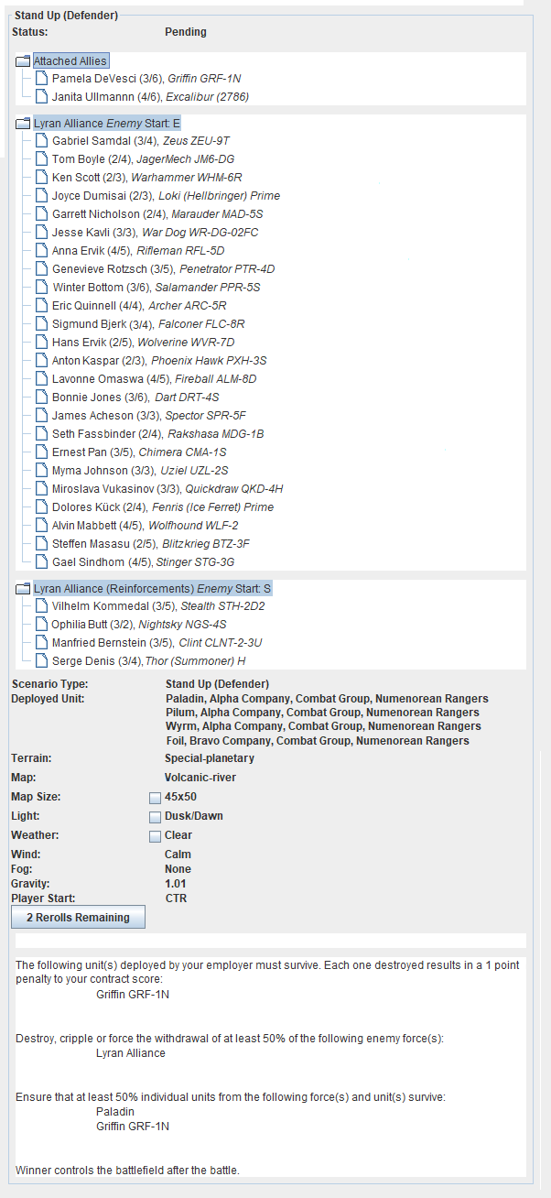
Task: Select Jesse Kavli War Dog entry
Action: 156,233
